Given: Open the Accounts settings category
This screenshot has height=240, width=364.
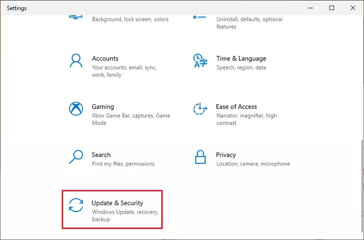Looking at the screenshot, I should (105, 59).
